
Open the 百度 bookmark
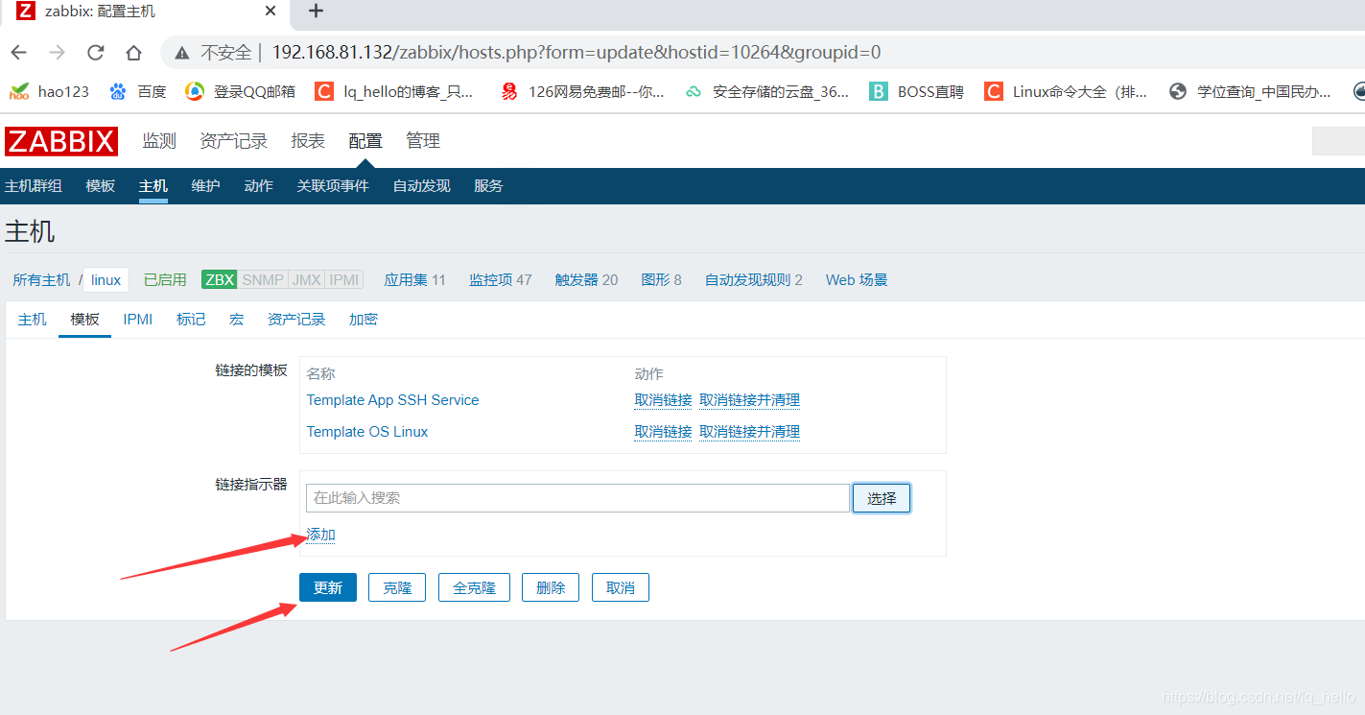pos(138,91)
